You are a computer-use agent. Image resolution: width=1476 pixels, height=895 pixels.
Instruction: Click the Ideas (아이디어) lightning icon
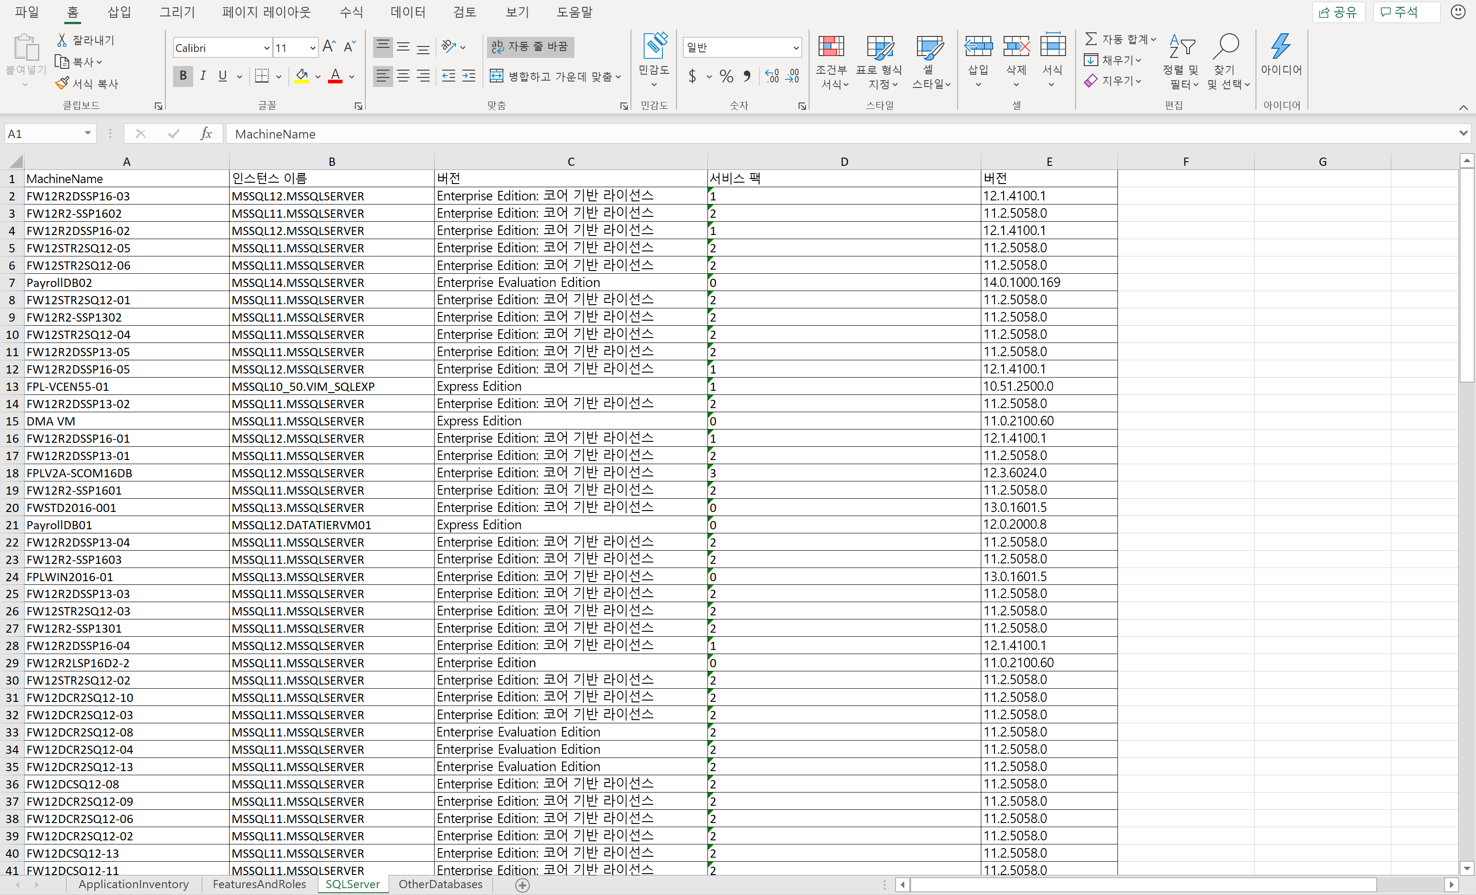pos(1281,46)
